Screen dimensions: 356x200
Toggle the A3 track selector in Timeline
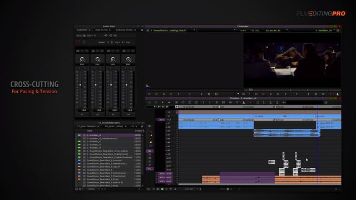[169, 131]
